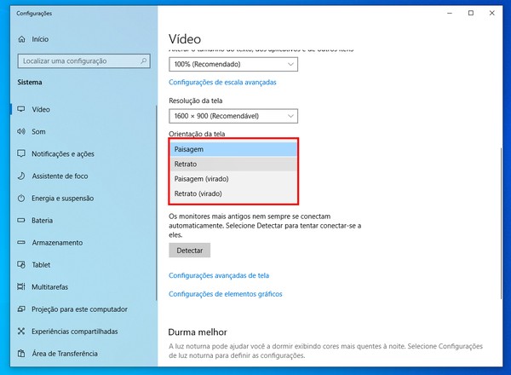Image resolution: width=511 pixels, height=375 pixels.
Task: Click the Bateria icon
Action: tap(21, 221)
